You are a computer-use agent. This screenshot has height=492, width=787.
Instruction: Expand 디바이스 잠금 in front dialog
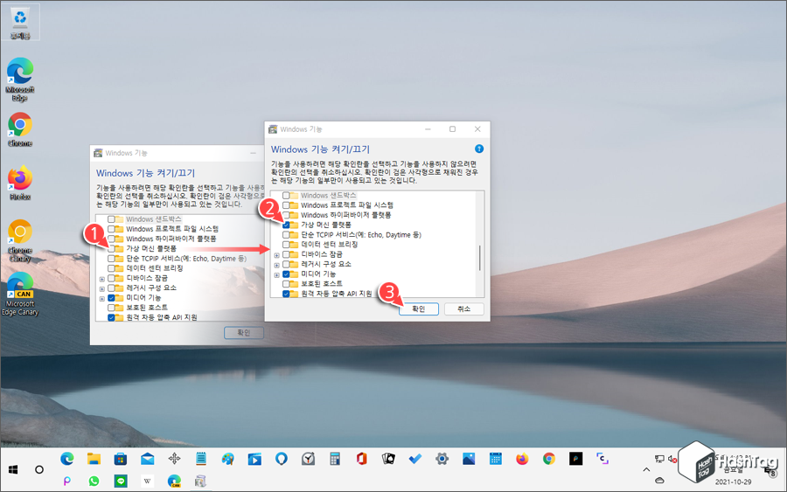pos(276,255)
